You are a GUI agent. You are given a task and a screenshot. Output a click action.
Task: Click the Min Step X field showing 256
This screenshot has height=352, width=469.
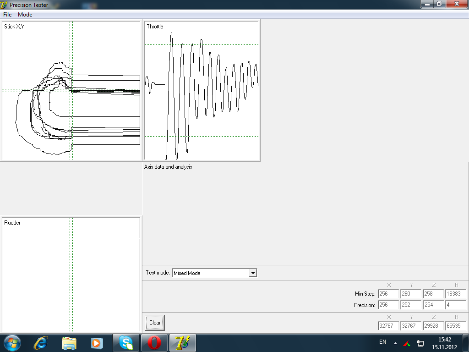[x=388, y=294]
